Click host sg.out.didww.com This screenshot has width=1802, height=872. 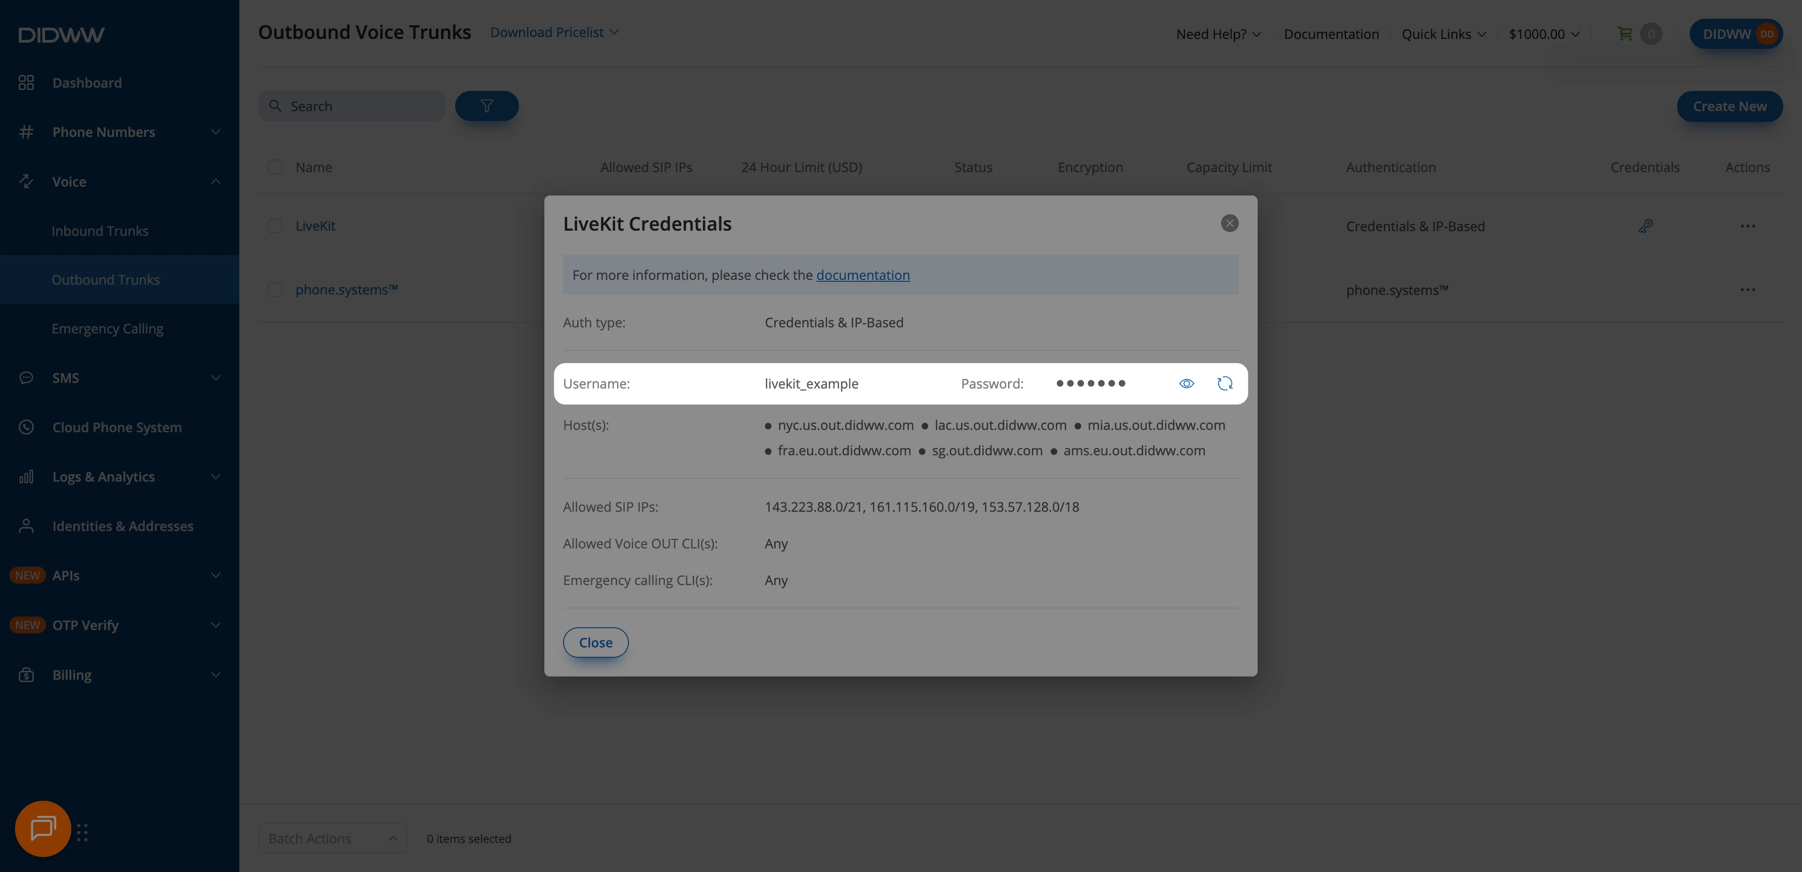987,451
